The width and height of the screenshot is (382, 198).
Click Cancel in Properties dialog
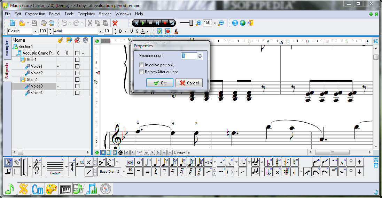189,83
